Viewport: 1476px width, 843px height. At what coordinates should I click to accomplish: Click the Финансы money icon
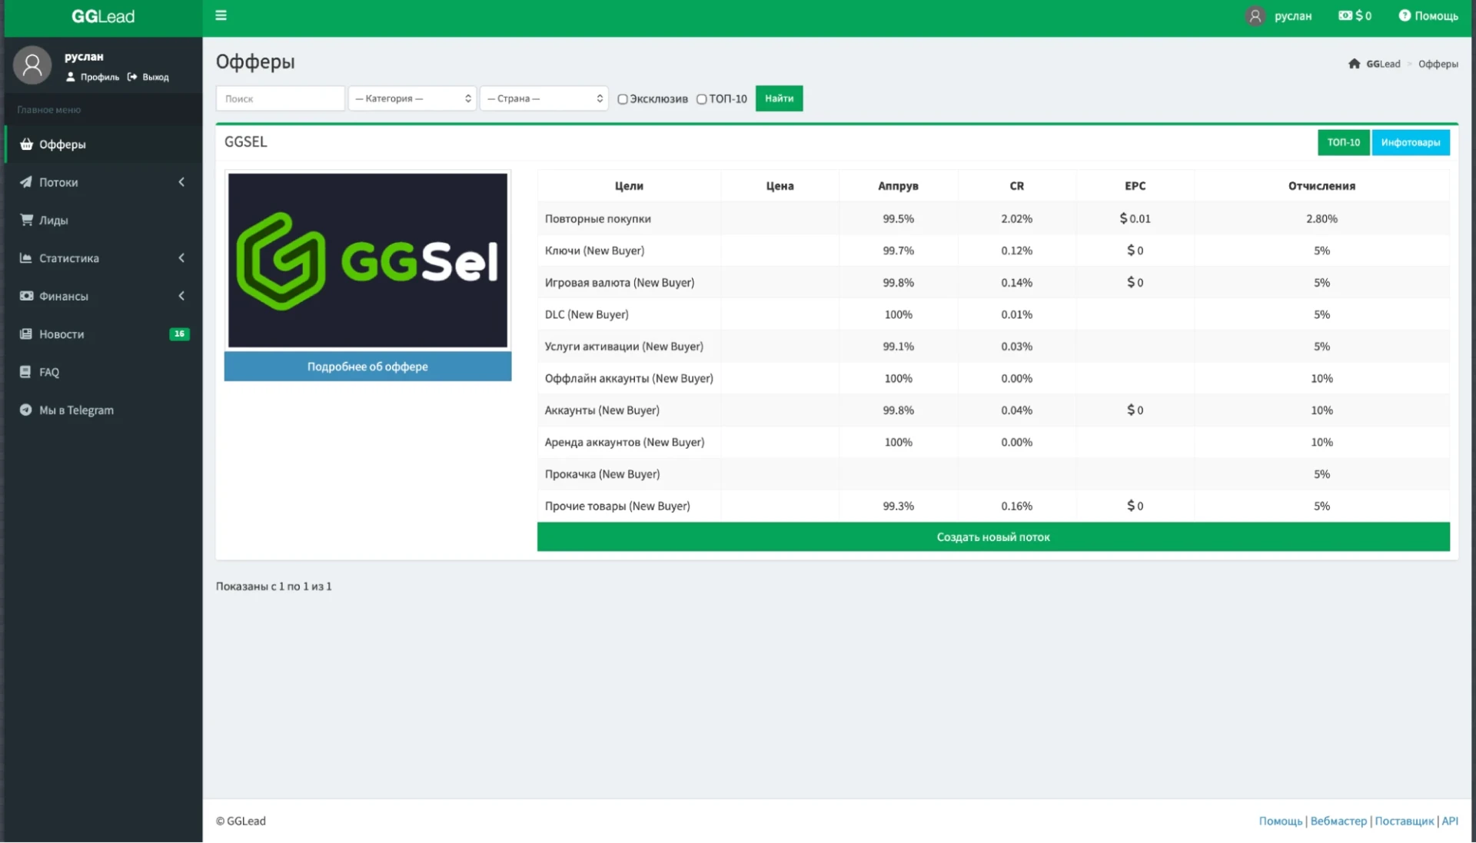click(x=26, y=296)
